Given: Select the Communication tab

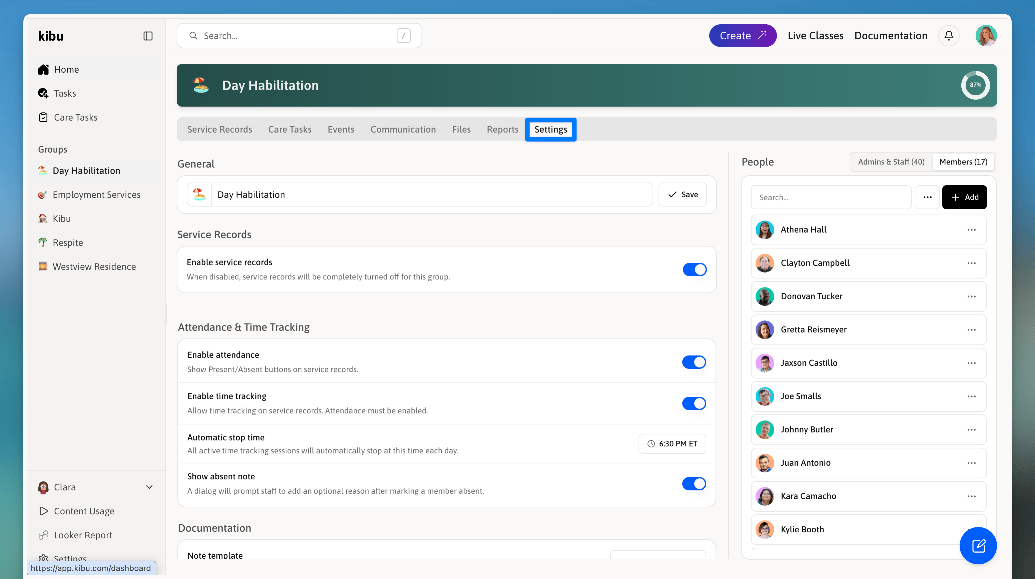Looking at the screenshot, I should pos(403,129).
